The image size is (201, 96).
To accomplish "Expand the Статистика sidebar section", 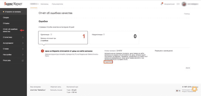I will click(x=13, y=37).
